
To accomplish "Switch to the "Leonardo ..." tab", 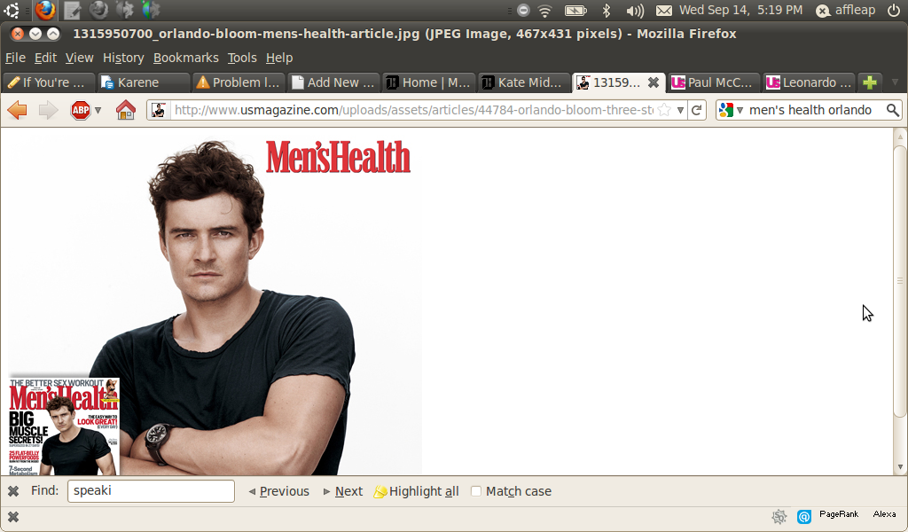I will pos(808,82).
